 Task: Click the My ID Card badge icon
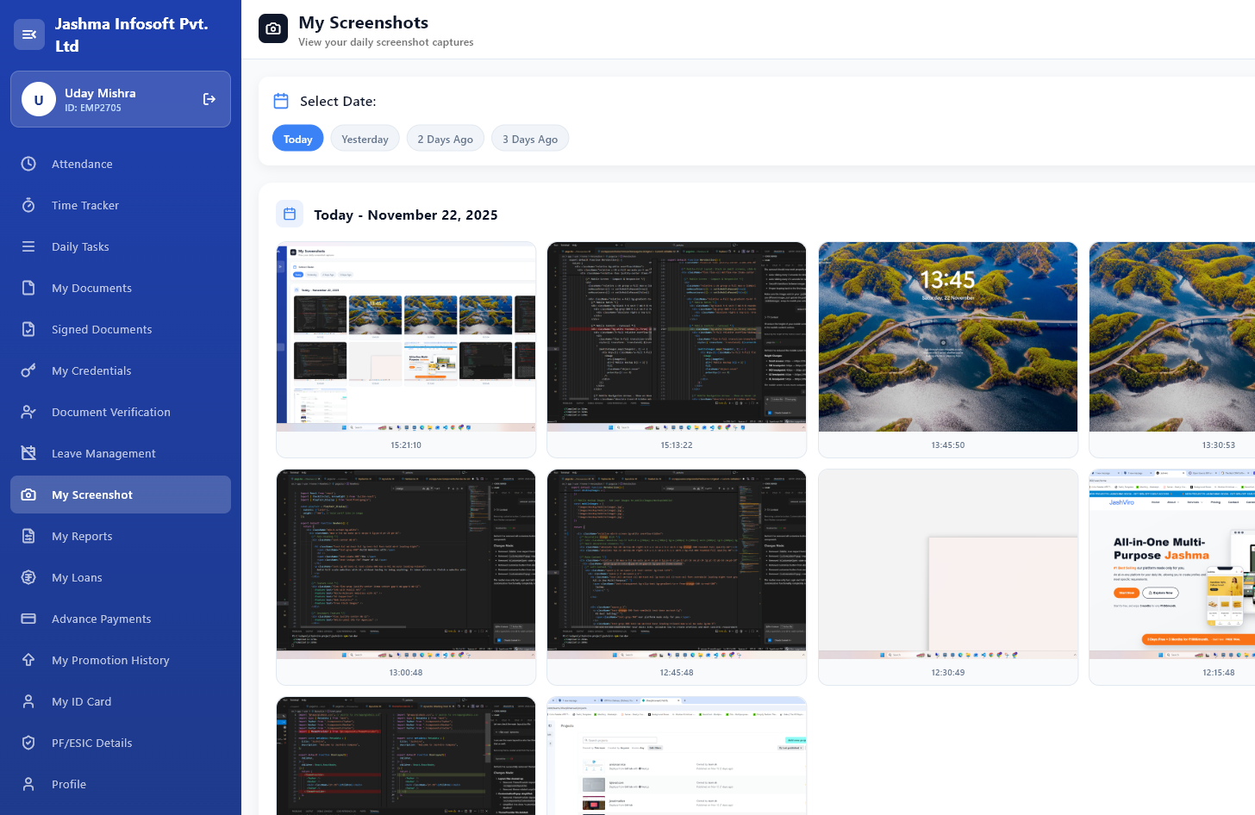point(28,701)
